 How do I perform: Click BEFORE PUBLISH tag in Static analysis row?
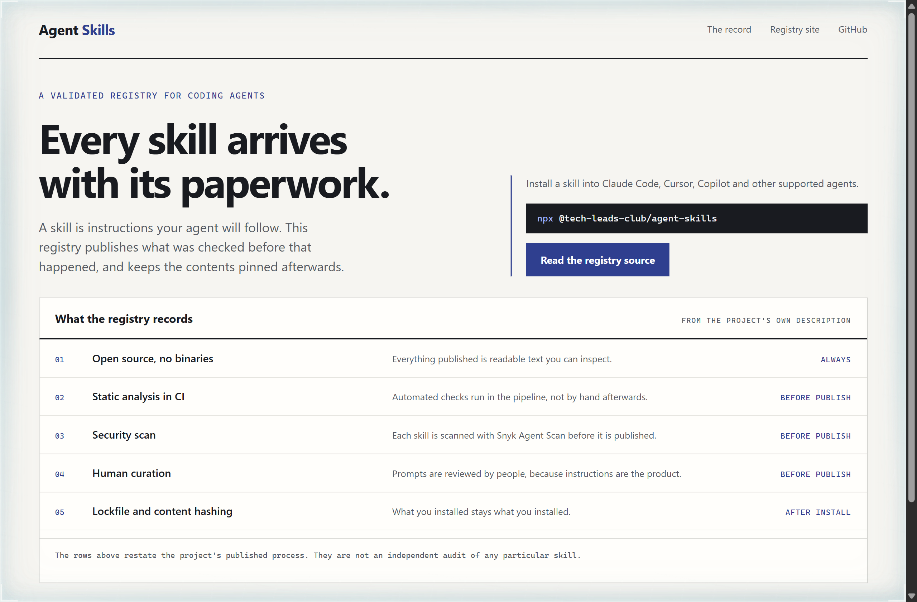(815, 397)
